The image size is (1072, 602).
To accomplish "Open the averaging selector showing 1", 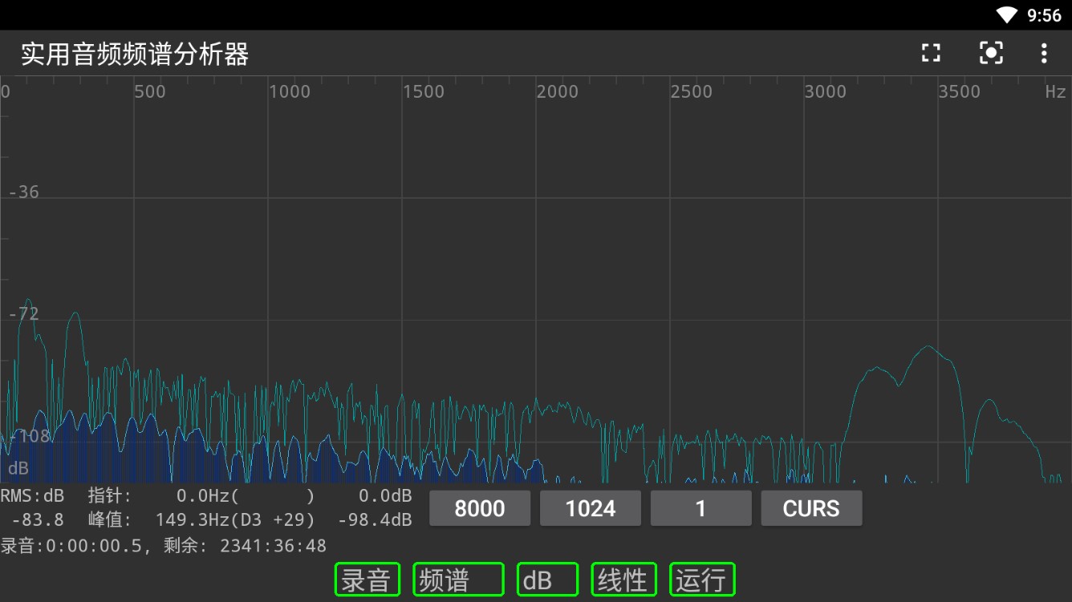I will (700, 508).
